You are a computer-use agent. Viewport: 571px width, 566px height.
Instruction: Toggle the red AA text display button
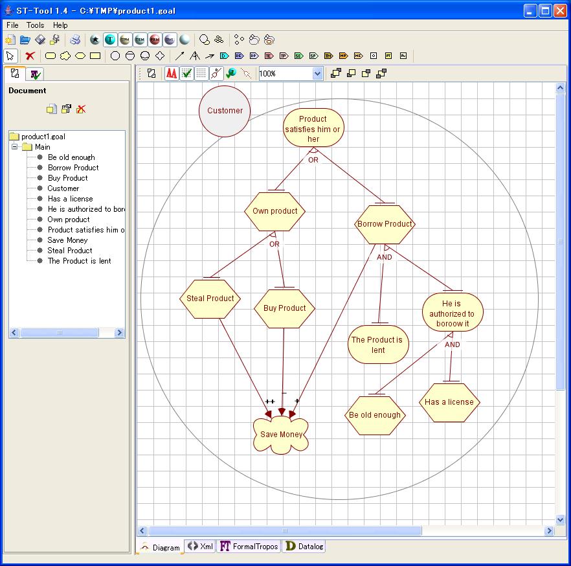pos(172,74)
